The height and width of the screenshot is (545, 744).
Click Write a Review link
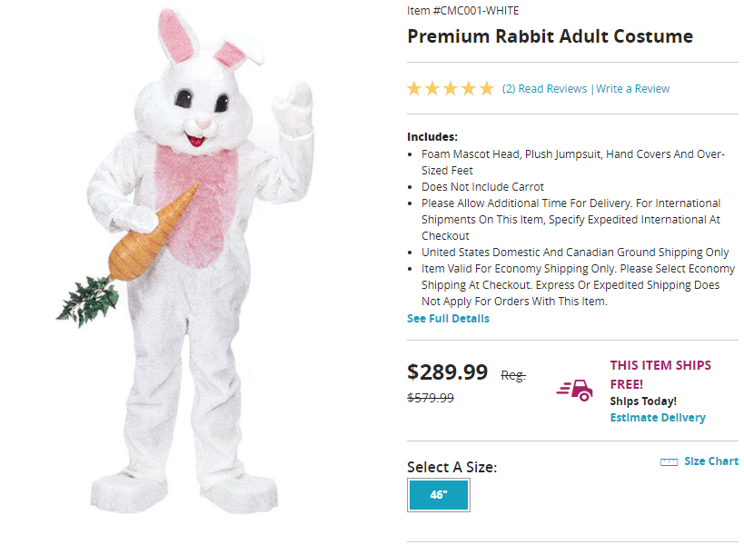(x=632, y=89)
